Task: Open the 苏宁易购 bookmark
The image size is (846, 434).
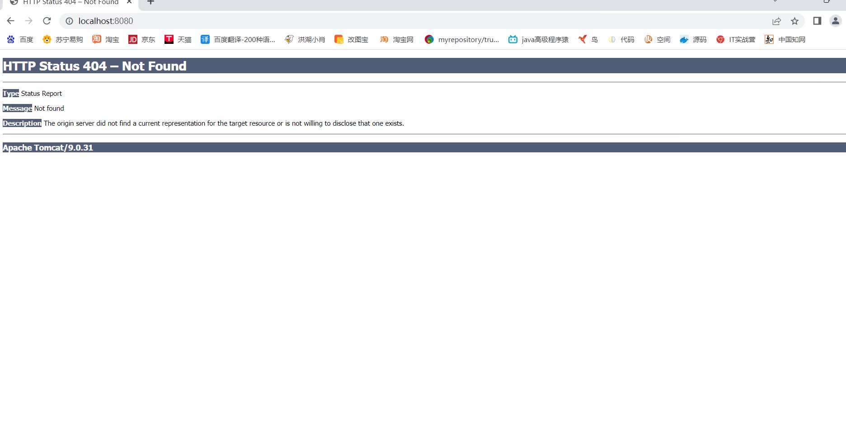Action: (63, 39)
